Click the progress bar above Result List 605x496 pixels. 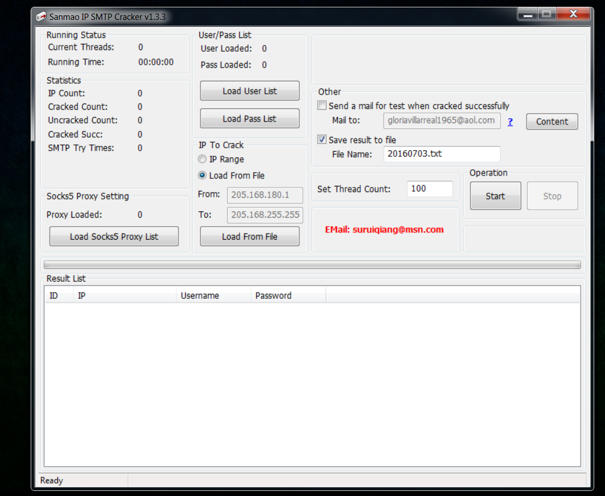click(x=312, y=264)
